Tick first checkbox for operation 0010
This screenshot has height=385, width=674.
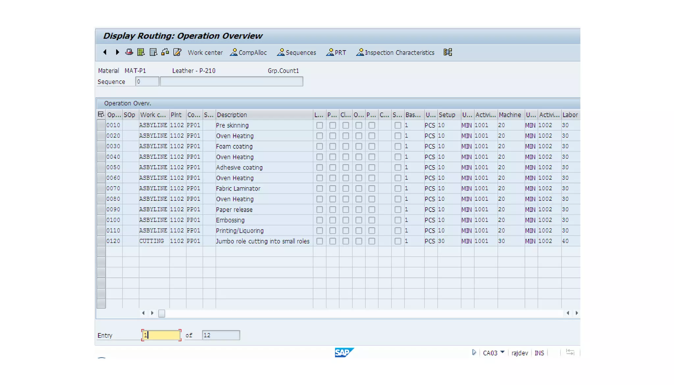(x=319, y=125)
